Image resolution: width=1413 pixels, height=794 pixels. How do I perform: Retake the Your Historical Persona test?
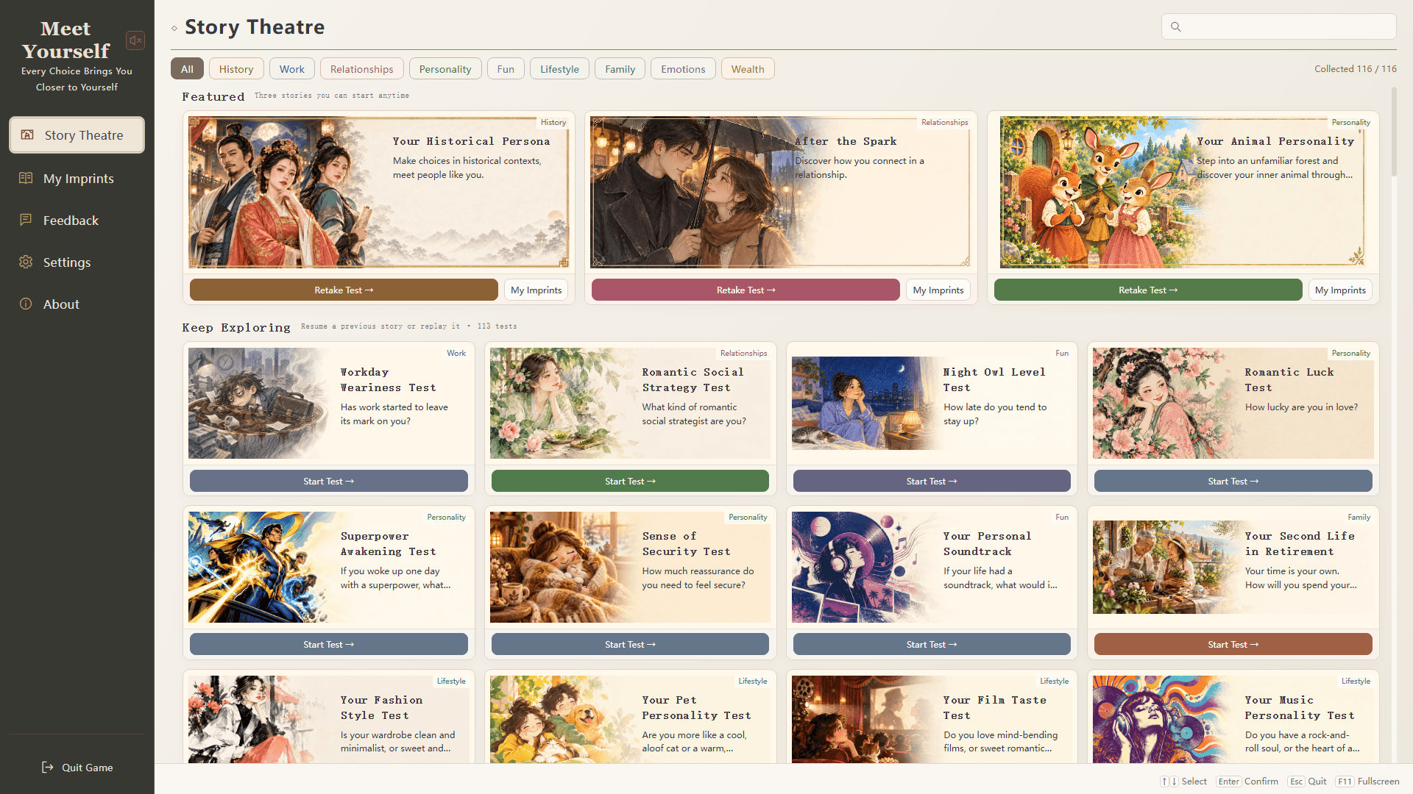pyautogui.click(x=344, y=290)
